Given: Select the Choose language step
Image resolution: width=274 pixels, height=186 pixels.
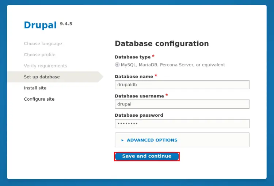Looking at the screenshot, I should click(x=43, y=44).
